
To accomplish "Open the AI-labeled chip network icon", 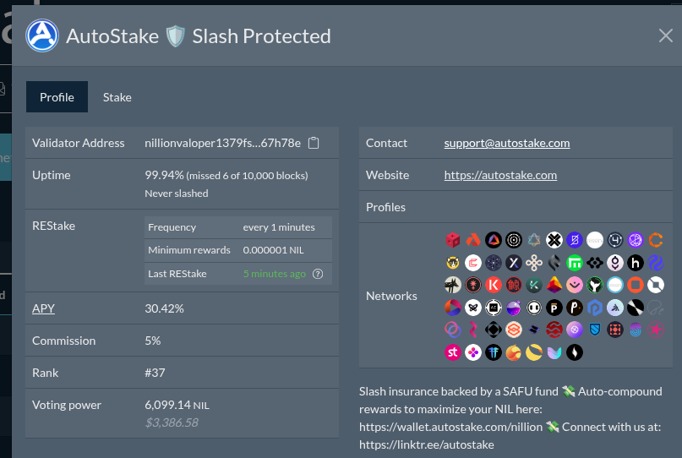I will click(494, 308).
